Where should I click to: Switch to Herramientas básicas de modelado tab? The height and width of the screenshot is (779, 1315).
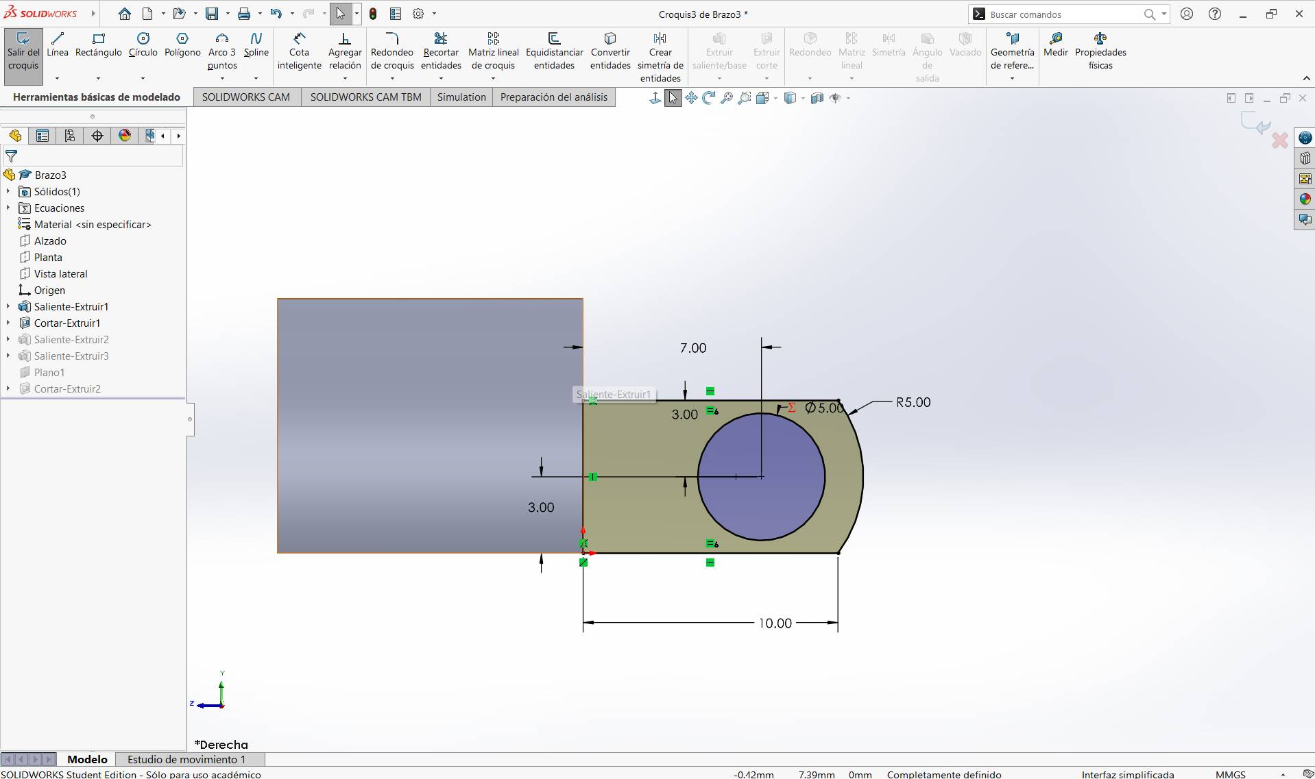click(x=97, y=97)
